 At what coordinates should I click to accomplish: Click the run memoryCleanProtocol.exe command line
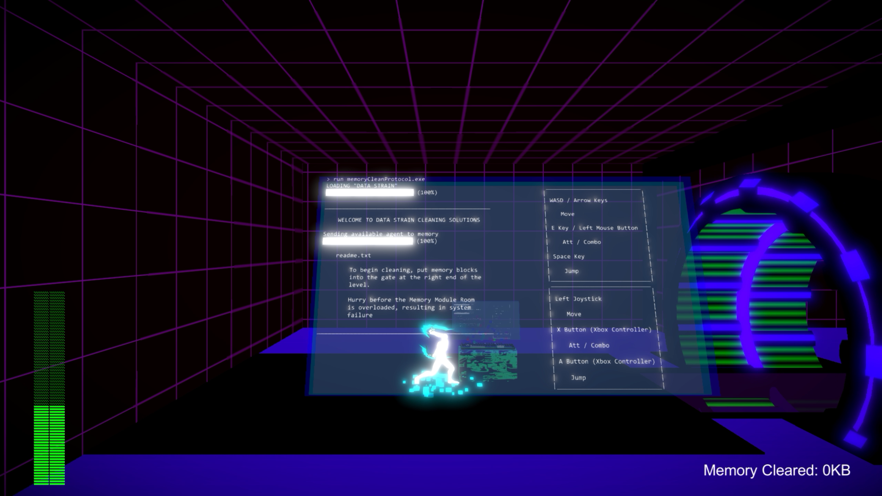[376, 179]
